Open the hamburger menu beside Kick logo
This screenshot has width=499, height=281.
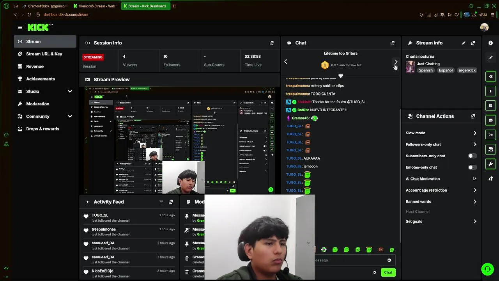point(20,27)
